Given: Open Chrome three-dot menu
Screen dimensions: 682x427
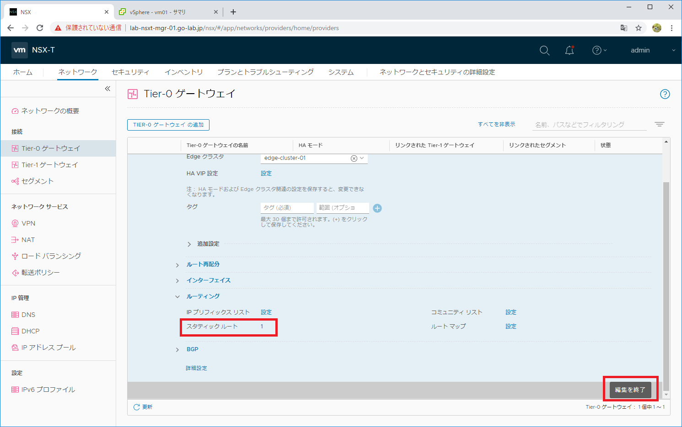Looking at the screenshot, I should pyautogui.click(x=671, y=28).
